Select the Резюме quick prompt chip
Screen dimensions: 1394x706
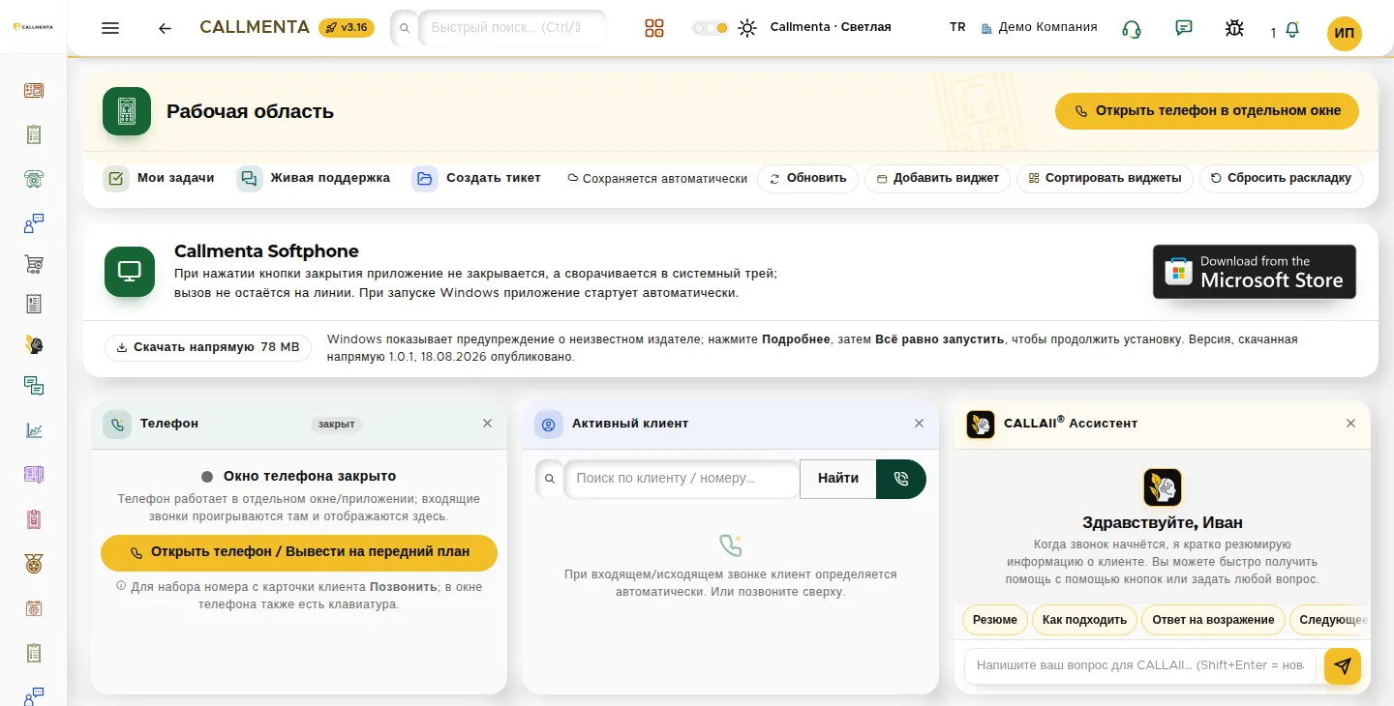click(994, 620)
